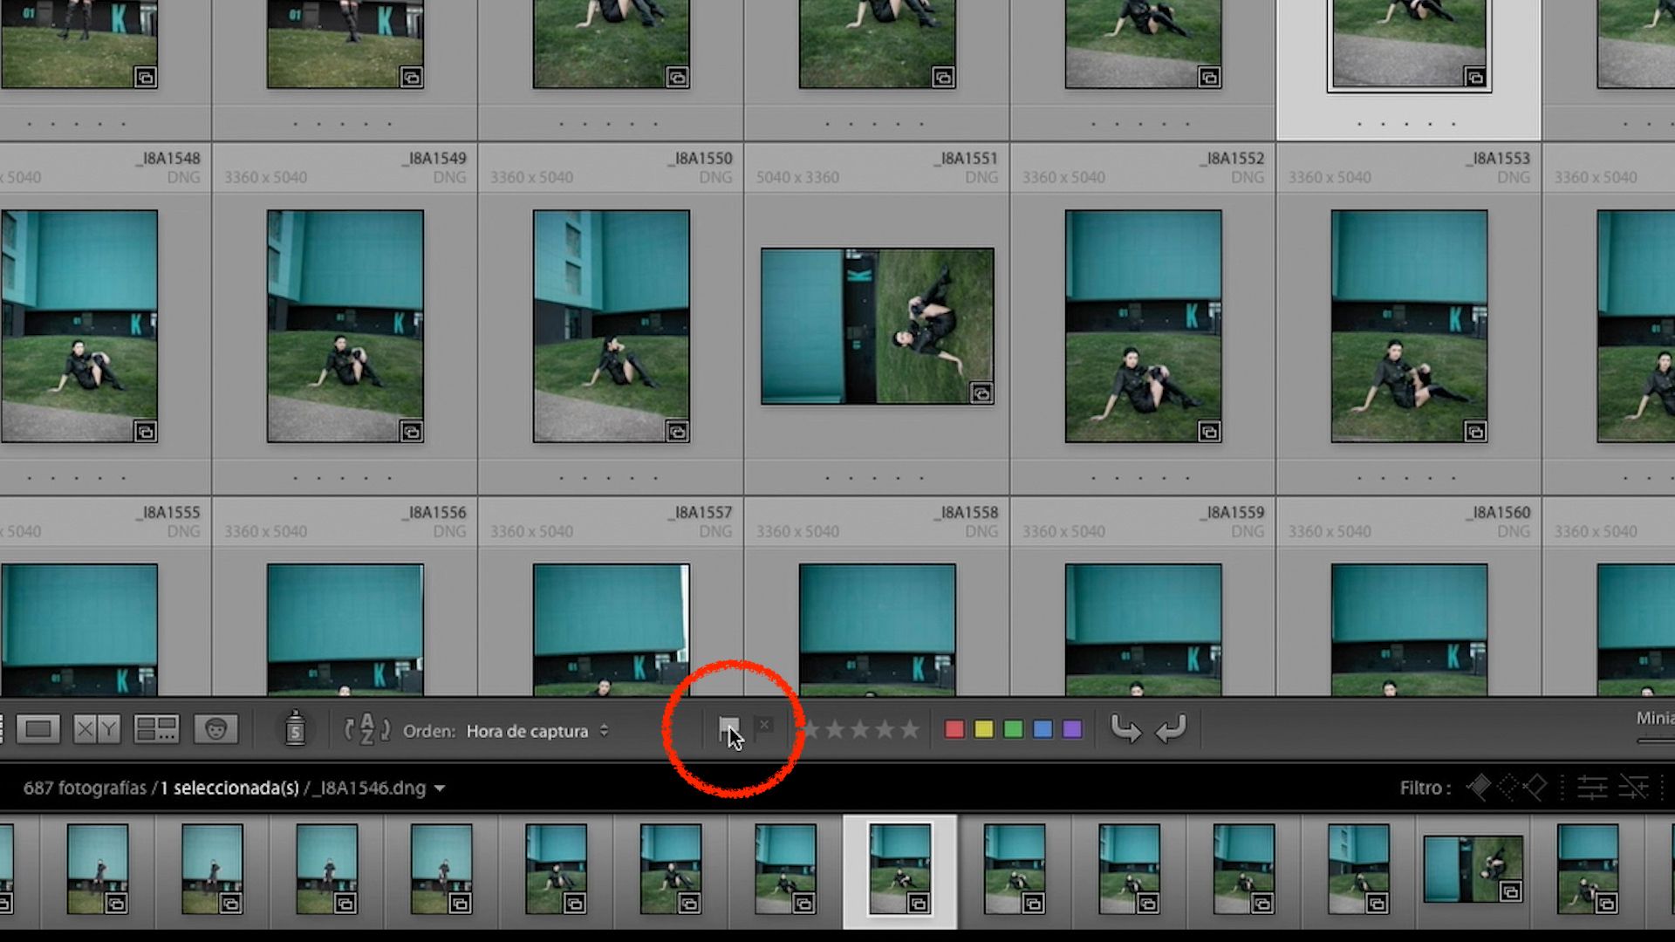Screen dimensions: 1675x942
Task: Click the badge icon on _I8A1548 thumbnail
Action: click(145, 432)
